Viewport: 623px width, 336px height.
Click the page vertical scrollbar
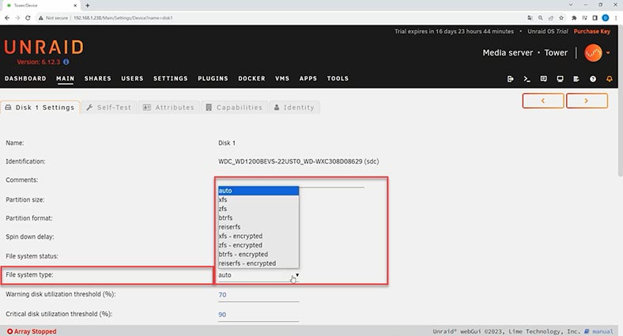click(x=619, y=101)
